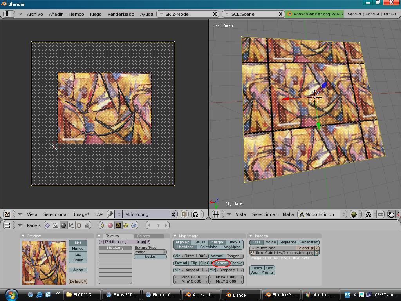401x301 pixels.
Task: Click the Reload image button
Action: (x=303, y=248)
